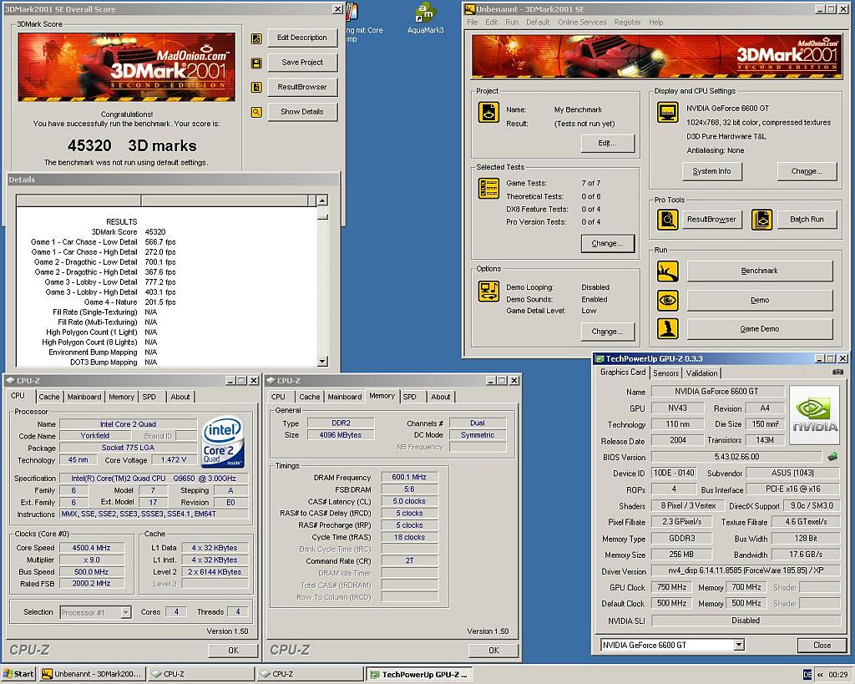Click the Selected Tests checklist icon
Viewport: 855px width, 684px height.
(488, 188)
